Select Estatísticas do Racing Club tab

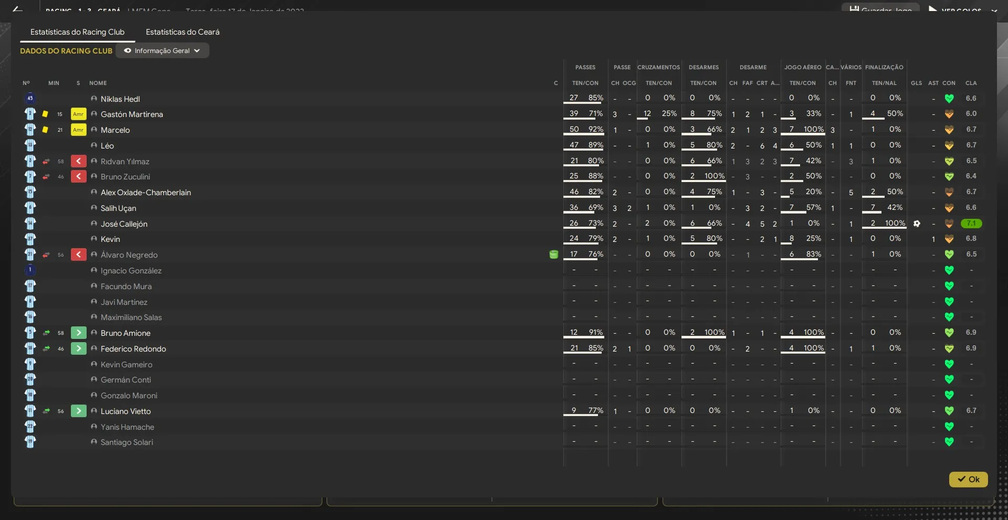tap(77, 32)
